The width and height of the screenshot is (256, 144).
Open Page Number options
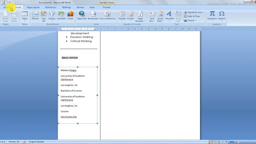(x=140, y=16)
